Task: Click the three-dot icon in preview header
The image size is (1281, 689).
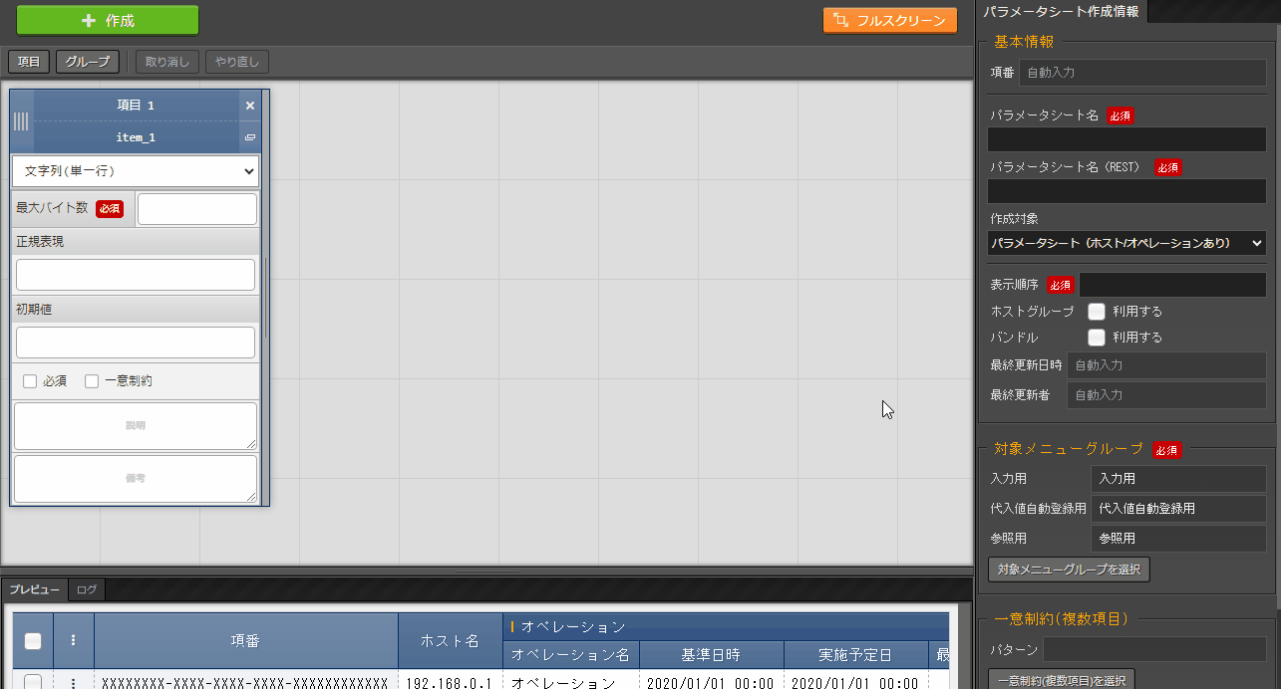Action: (73, 640)
